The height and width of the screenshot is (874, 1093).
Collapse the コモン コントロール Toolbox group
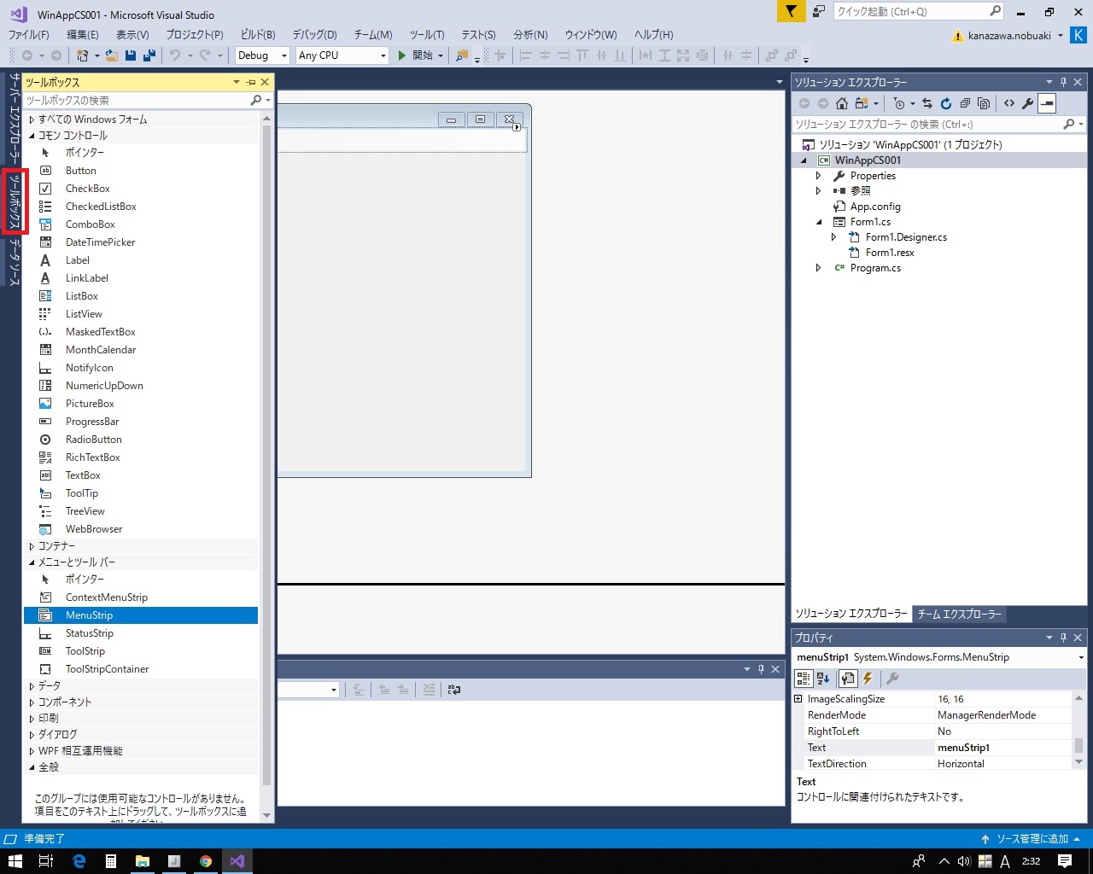[x=32, y=136]
